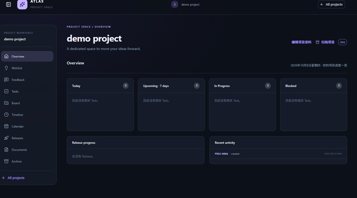Screen dimensions: 357x198
Task: Click the idea status badge
Action: click(x=343, y=42)
